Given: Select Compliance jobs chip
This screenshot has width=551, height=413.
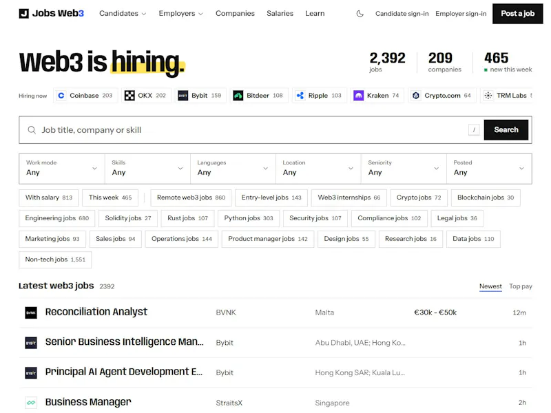Looking at the screenshot, I should point(389,218).
